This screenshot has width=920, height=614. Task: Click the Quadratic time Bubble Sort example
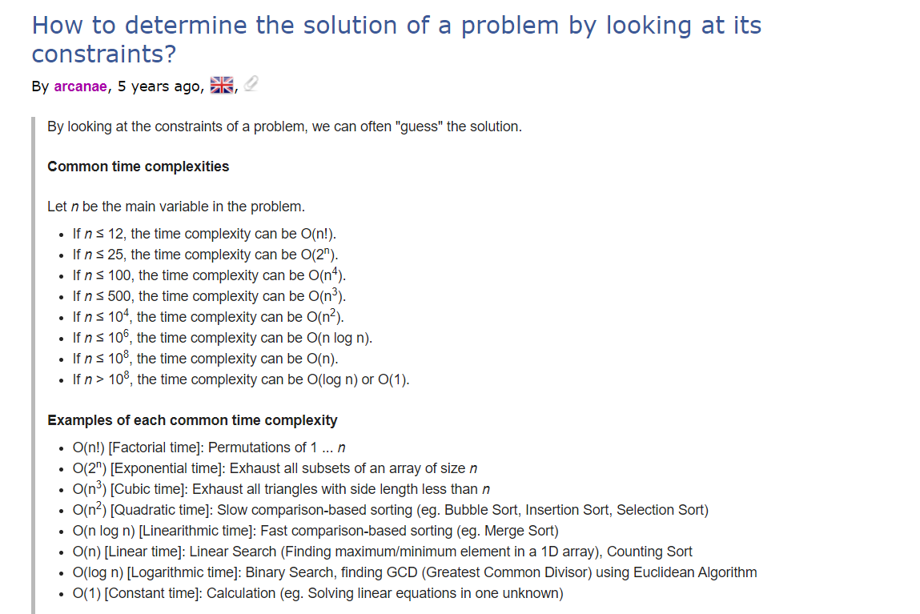pos(390,510)
